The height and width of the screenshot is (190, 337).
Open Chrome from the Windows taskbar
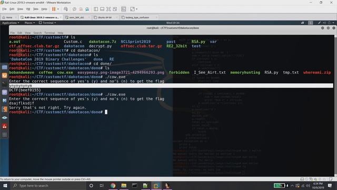click(x=113, y=185)
